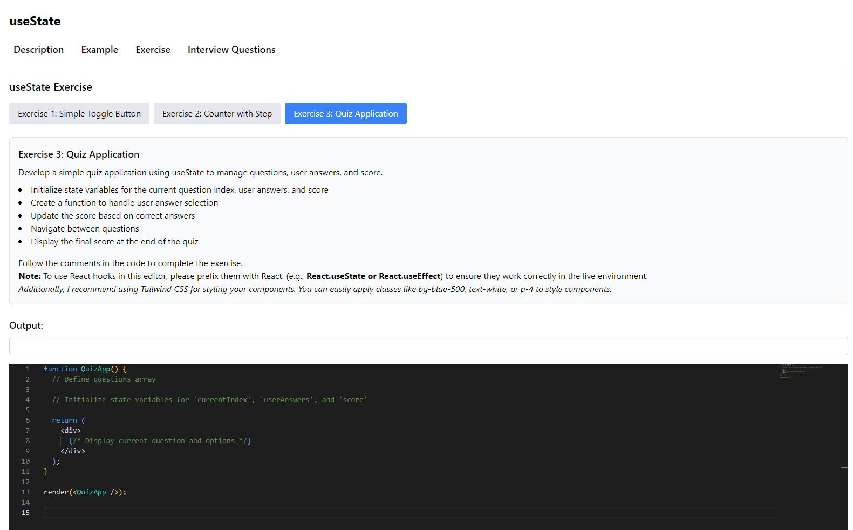
Task: Click line number 13 in gutter
Action: point(25,492)
